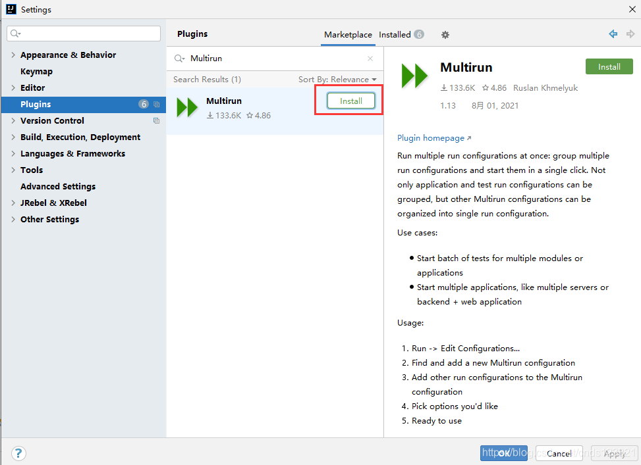This screenshot has height=465, width=641.
Task: Clear the Multirun search text
Action: coord(370,59)
